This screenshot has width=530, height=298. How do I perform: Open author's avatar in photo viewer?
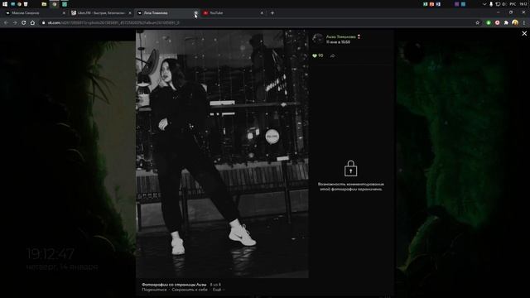318,39
